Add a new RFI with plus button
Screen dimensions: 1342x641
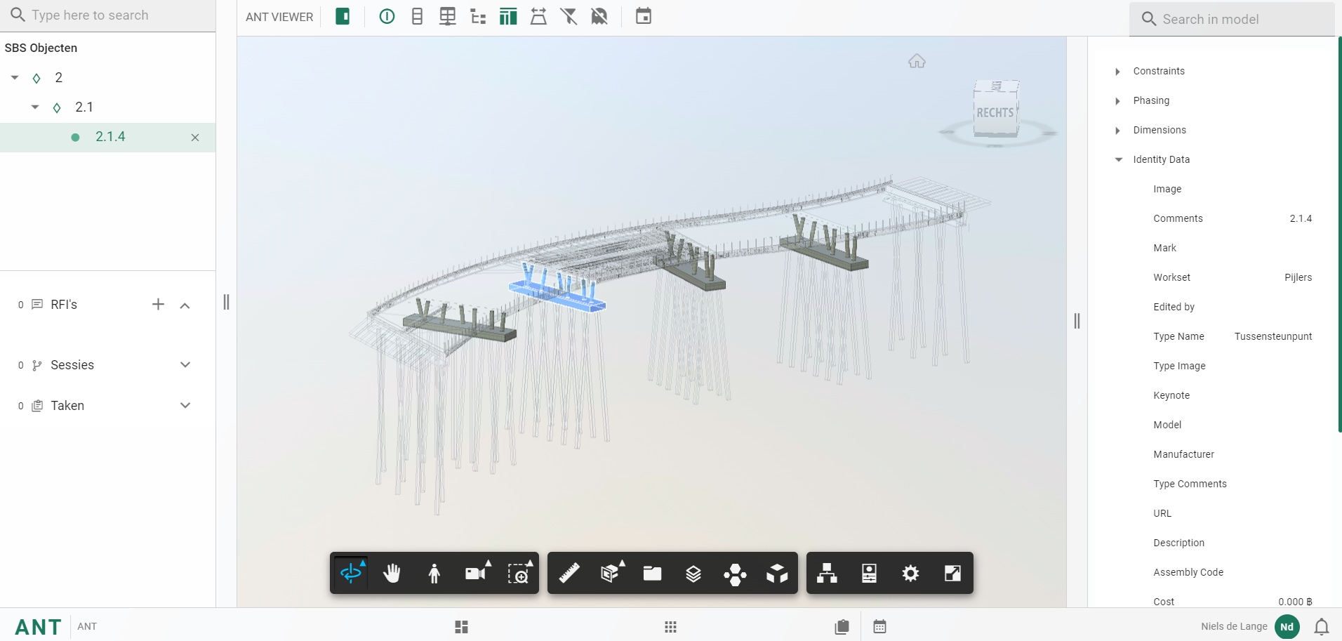pos(158,305)
